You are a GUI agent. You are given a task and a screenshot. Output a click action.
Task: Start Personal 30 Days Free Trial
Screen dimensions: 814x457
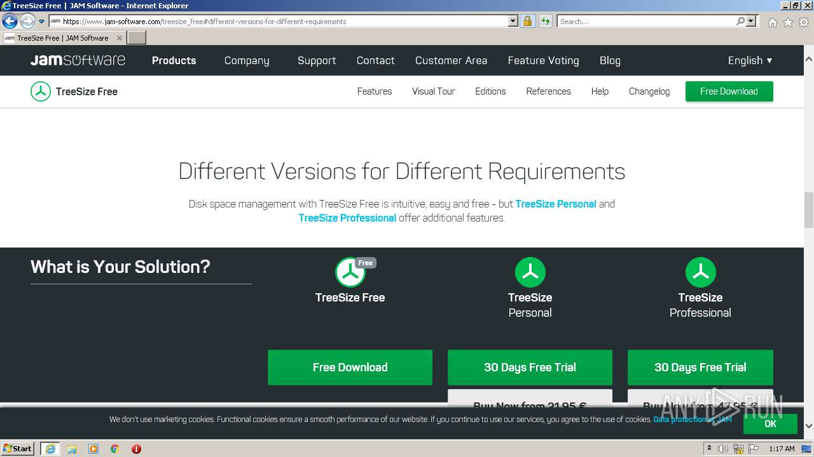pos(530,368)
